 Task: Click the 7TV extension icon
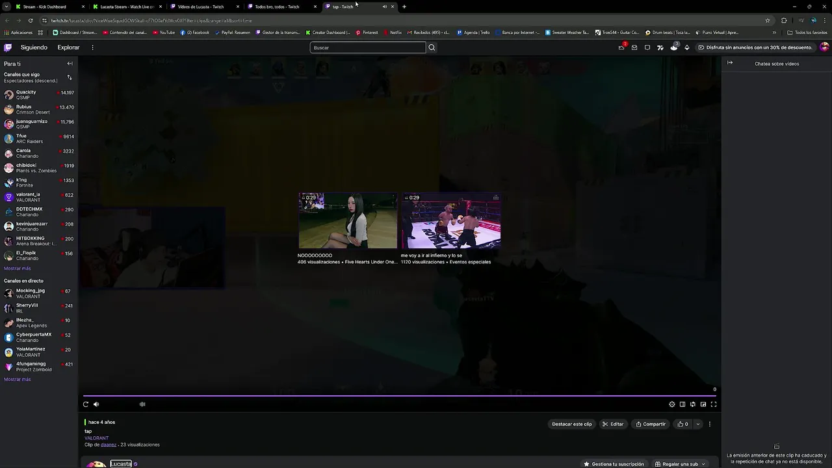point(660,47)
